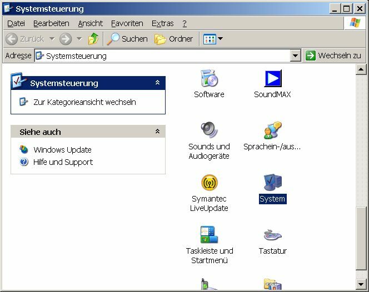
Task: Click the Sprachein-/aus... label text
Action: (x=272, y=147)
